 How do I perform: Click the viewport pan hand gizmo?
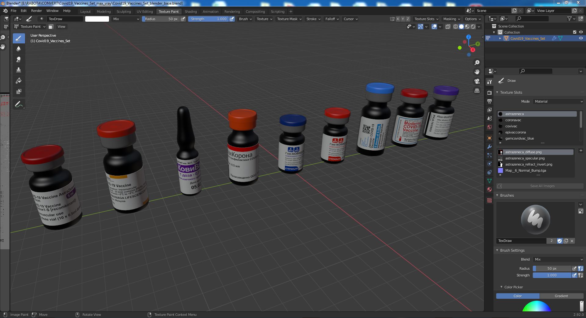pos(477,72)
